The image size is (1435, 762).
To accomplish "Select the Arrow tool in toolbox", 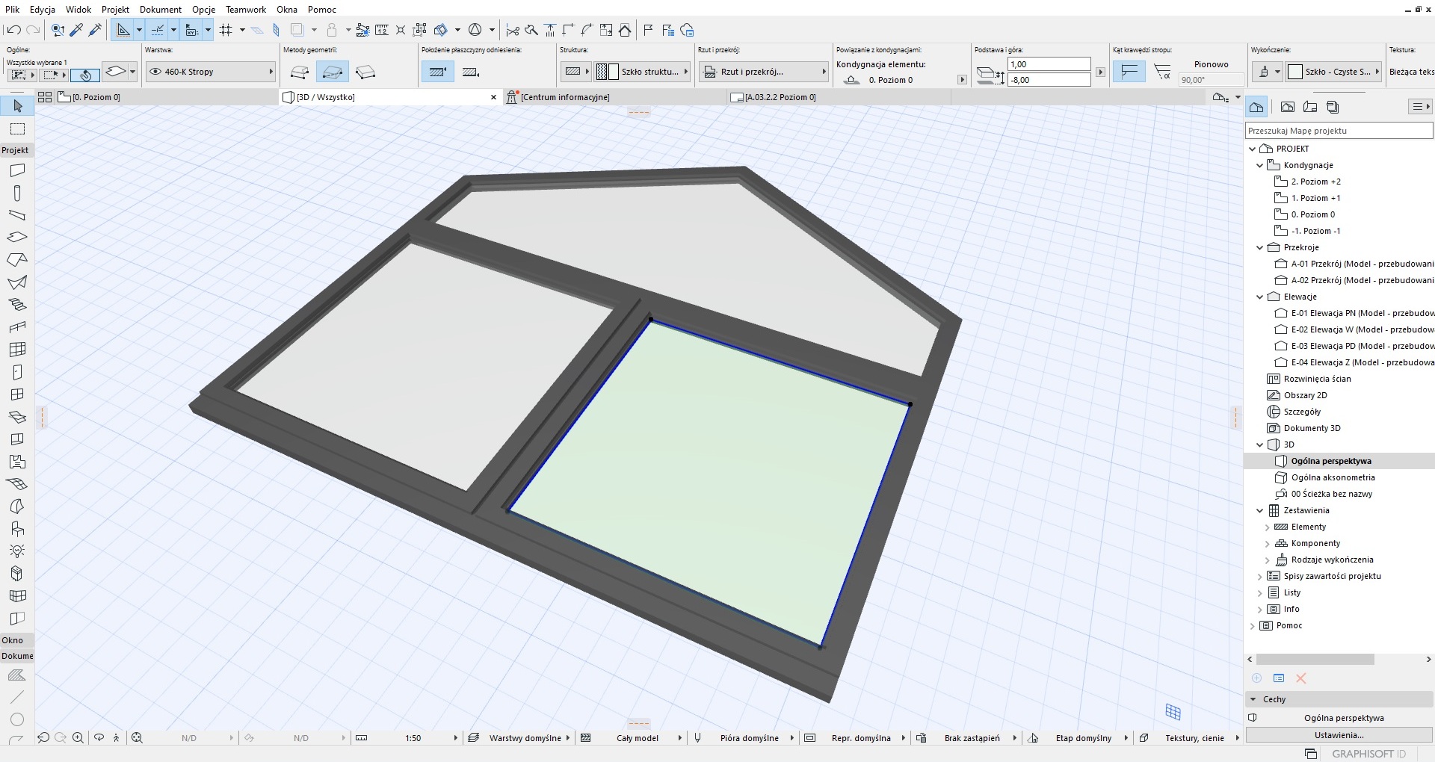I will point(17,106).
